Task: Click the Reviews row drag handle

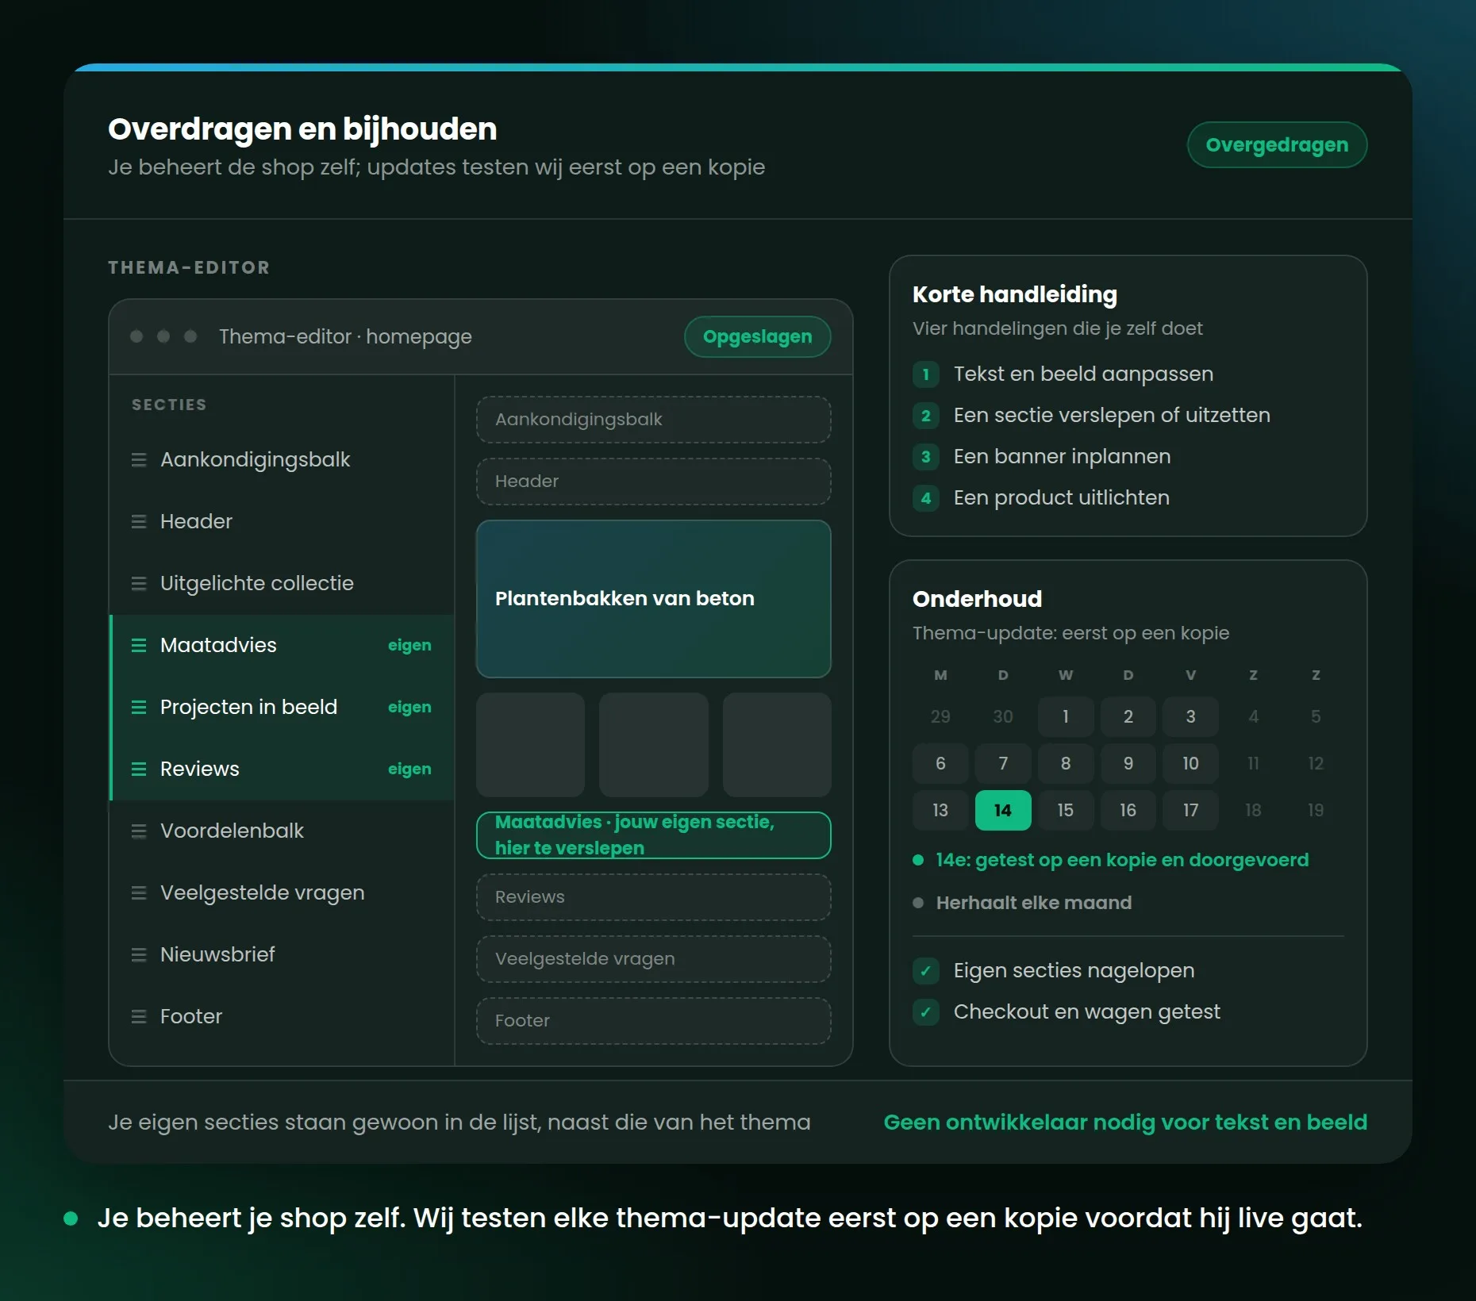Action: [139, 769]
